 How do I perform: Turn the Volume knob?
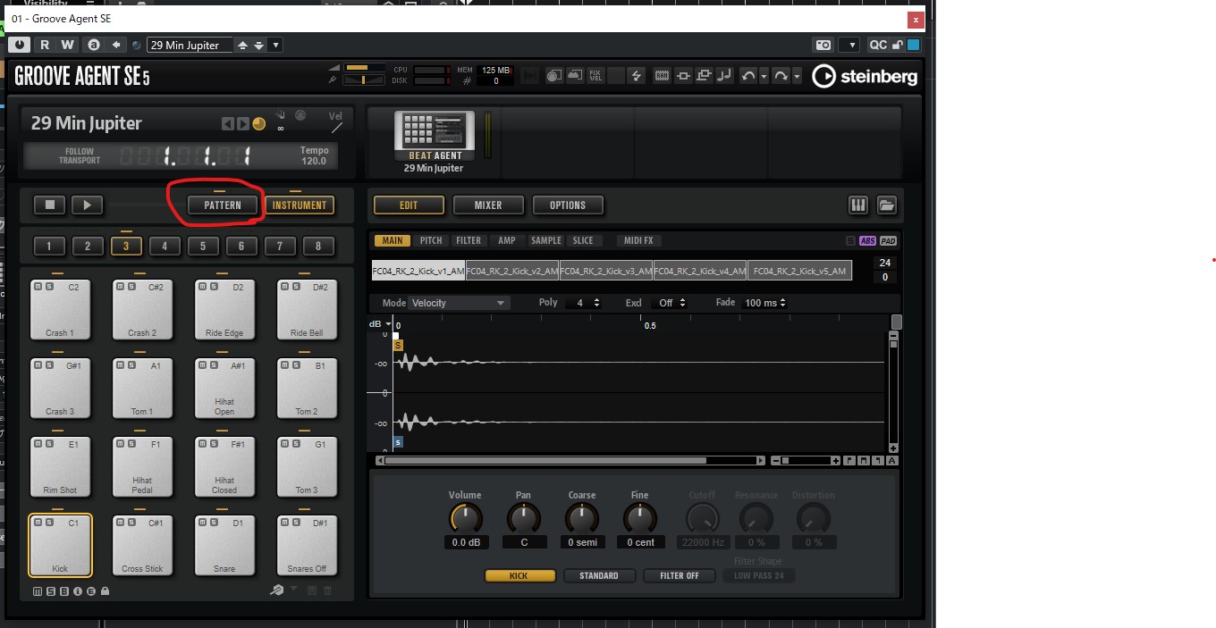(465, 518)
